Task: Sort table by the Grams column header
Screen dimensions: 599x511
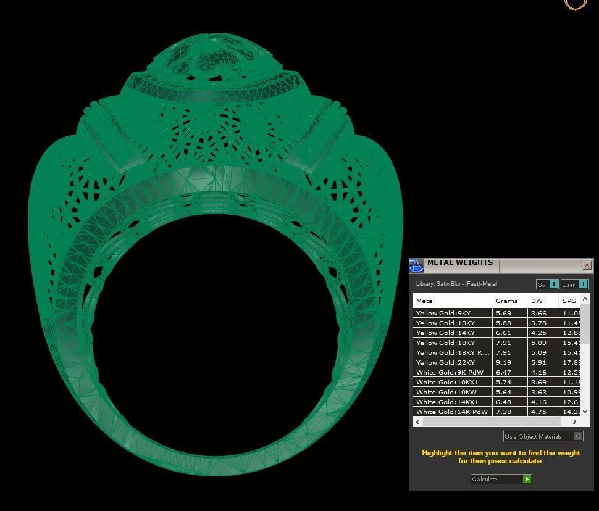Action: [x=509, y=301]
